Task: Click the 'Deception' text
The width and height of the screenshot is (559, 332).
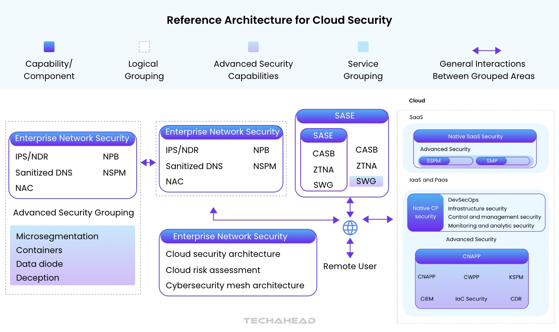Action: pyautogui.click(x=38, y=278)
